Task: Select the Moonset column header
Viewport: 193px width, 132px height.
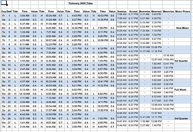Action: coord(156,11)
